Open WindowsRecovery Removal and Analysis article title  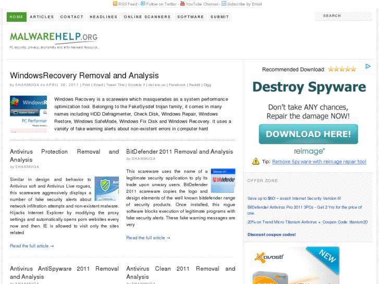coord(84,76)
